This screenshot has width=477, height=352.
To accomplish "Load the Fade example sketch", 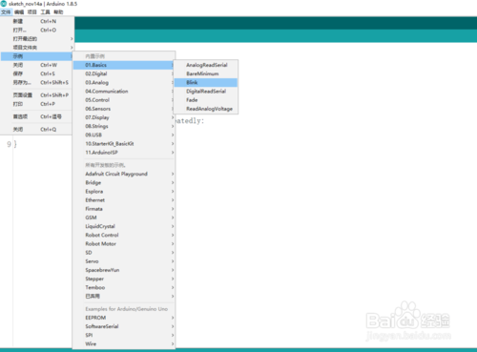I will click(206, 100).
